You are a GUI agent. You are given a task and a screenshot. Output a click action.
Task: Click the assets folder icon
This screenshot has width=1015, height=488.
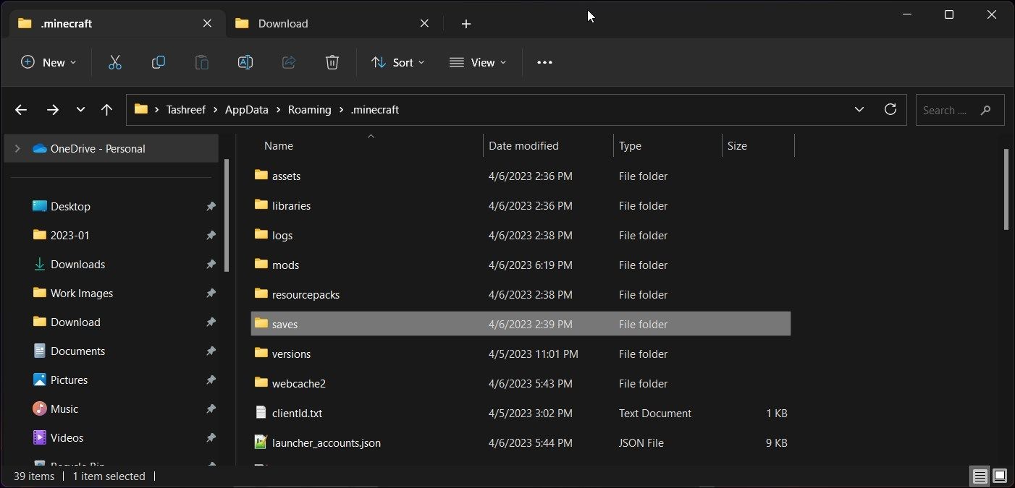tap(261, 176)
